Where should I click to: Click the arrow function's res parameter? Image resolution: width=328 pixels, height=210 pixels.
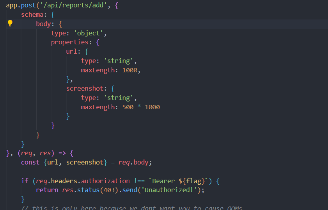coord(45,153)
